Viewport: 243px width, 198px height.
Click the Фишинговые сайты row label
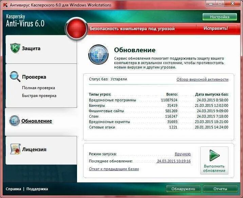(106, 111)
